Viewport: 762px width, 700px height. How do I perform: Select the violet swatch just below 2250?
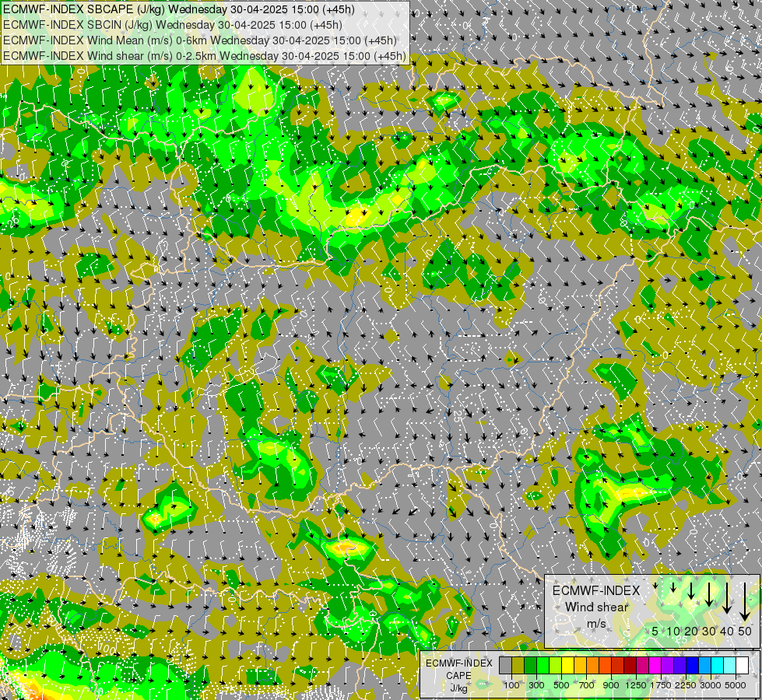(x=679, y=666)
